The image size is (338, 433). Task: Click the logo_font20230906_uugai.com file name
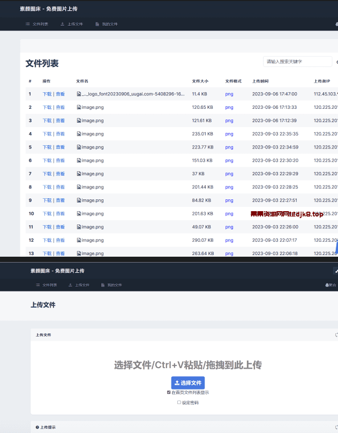[x=133, y=94]
